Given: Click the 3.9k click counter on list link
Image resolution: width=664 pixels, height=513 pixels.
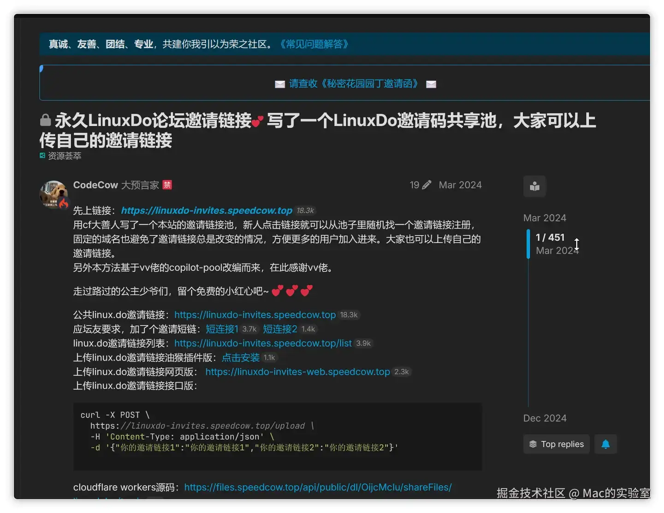Looking at the screenshot, I should 363,344.
